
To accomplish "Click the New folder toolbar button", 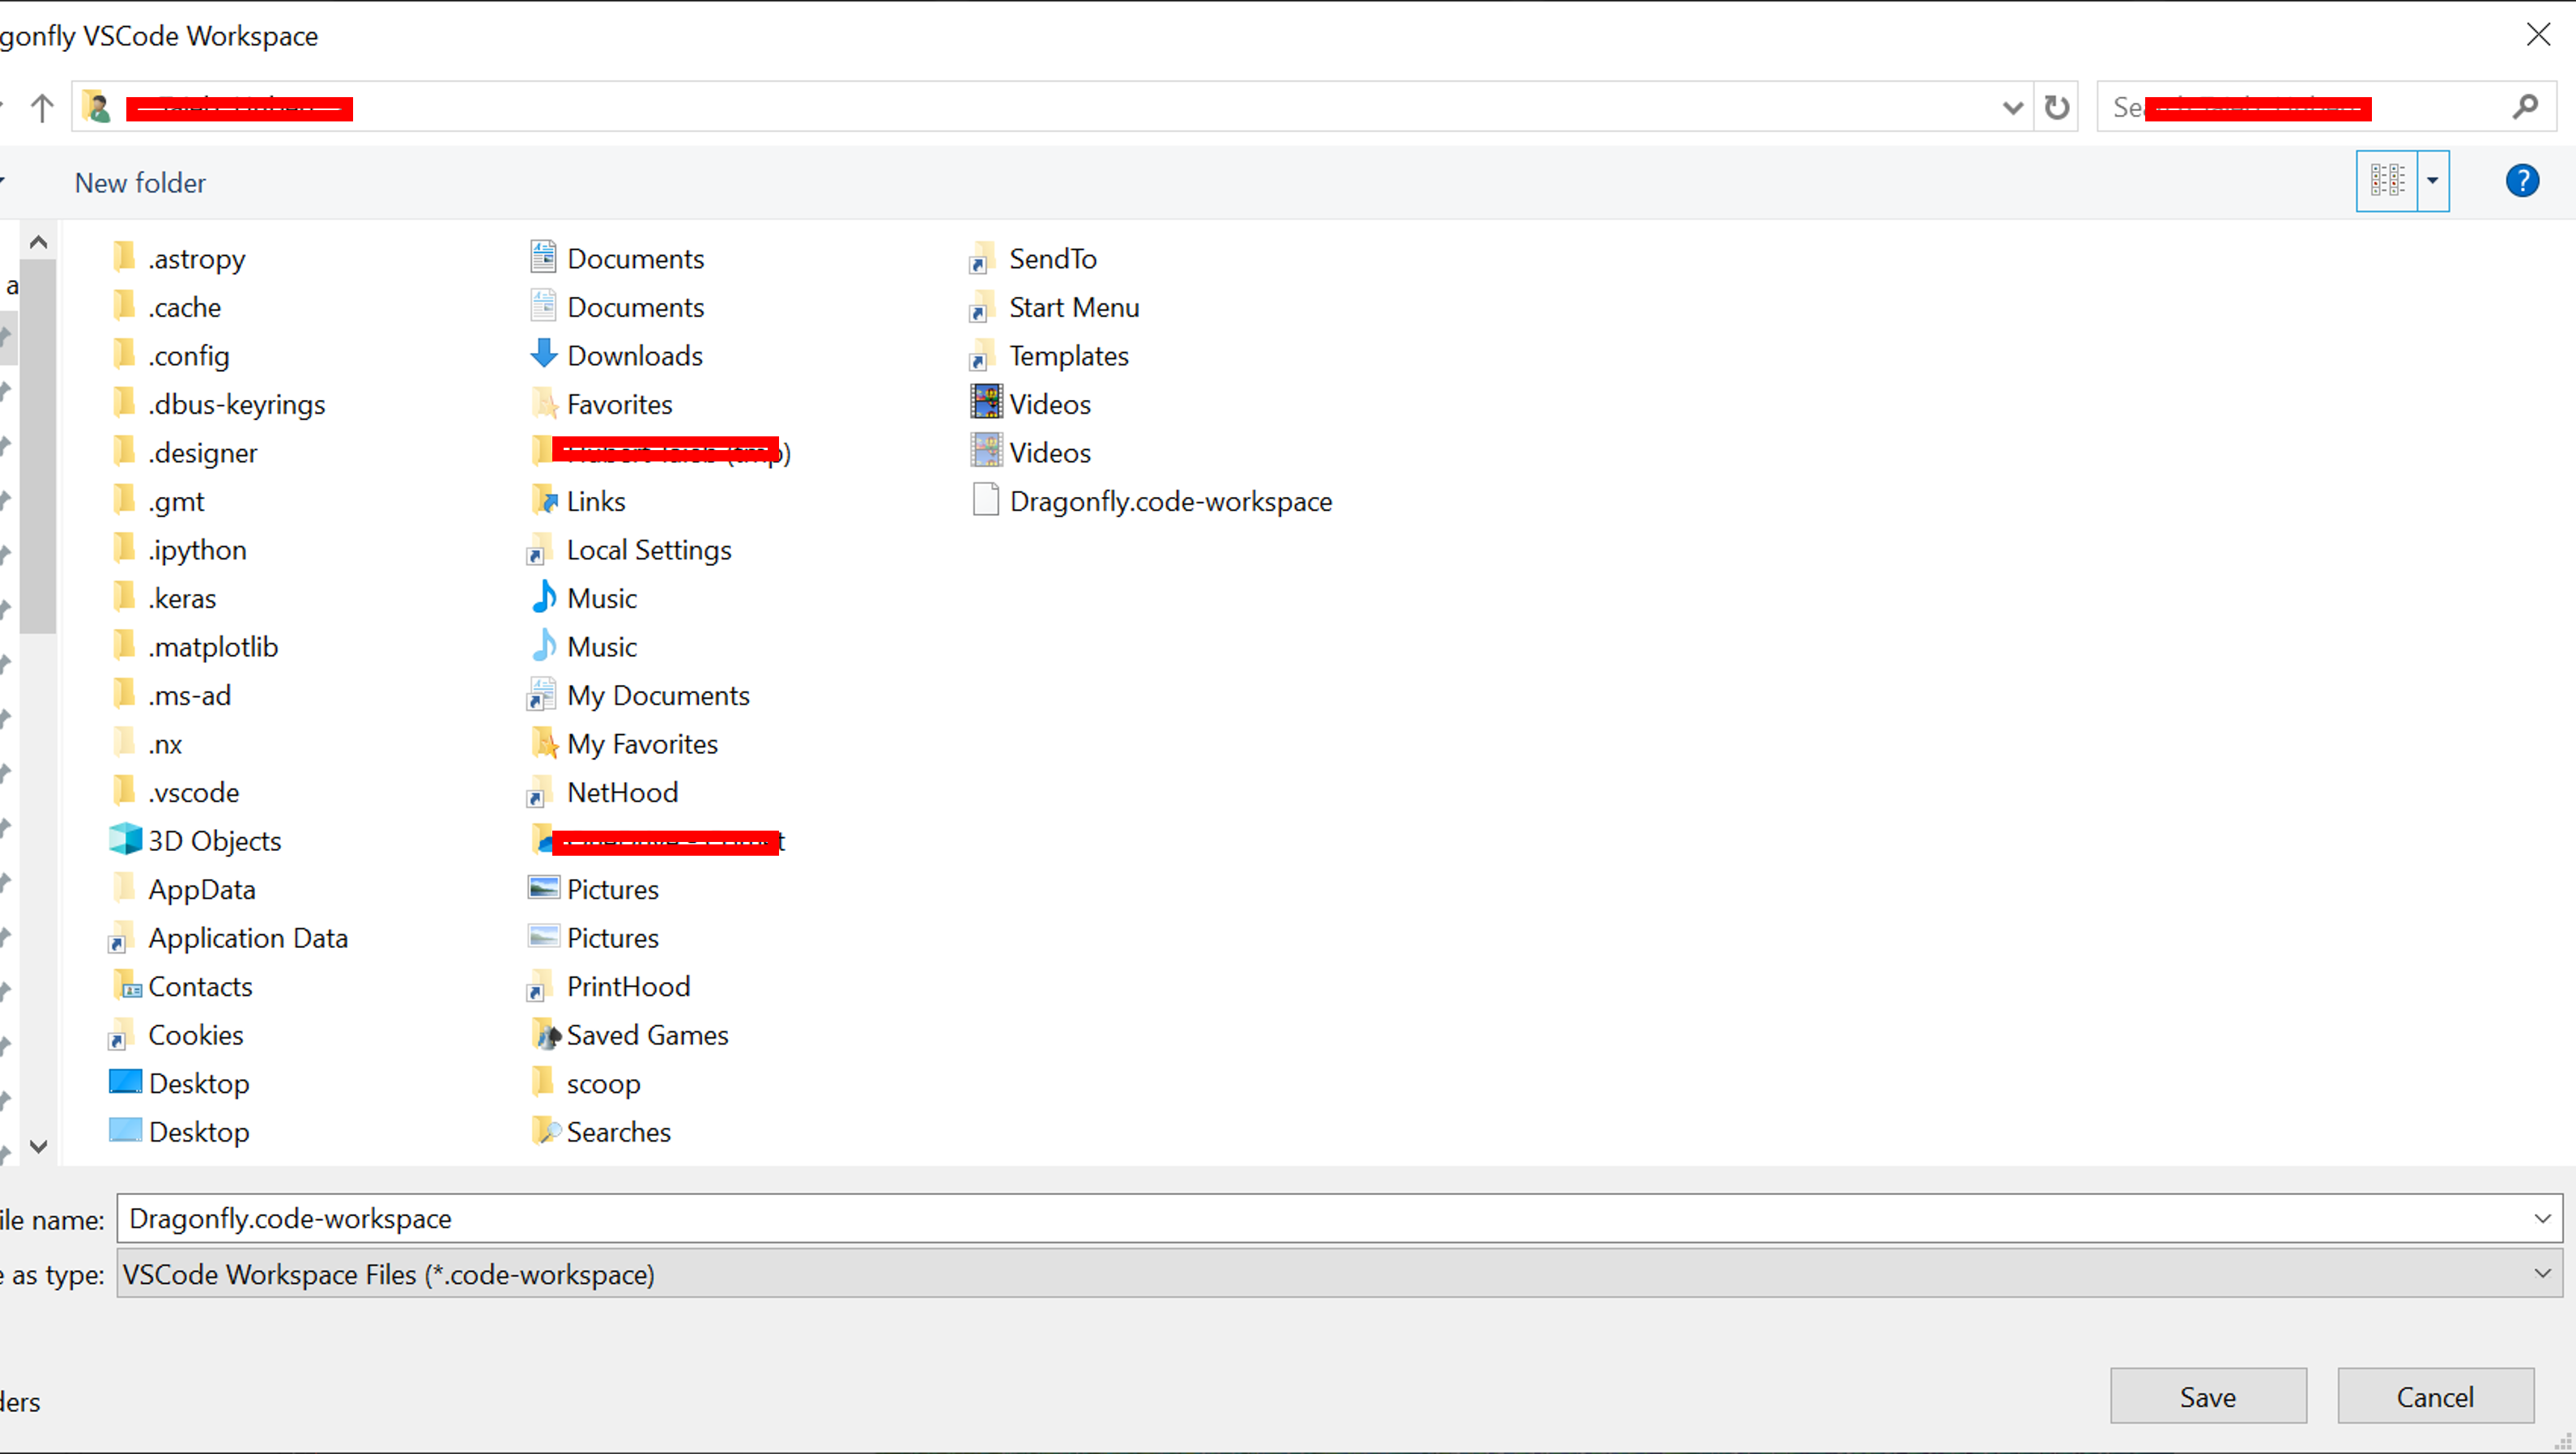I will pos(140,183).
